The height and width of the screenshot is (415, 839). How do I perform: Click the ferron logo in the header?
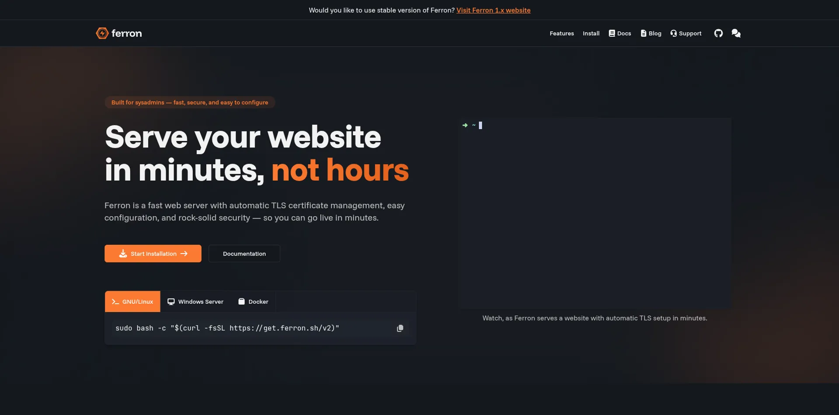[x=119, y=33]
